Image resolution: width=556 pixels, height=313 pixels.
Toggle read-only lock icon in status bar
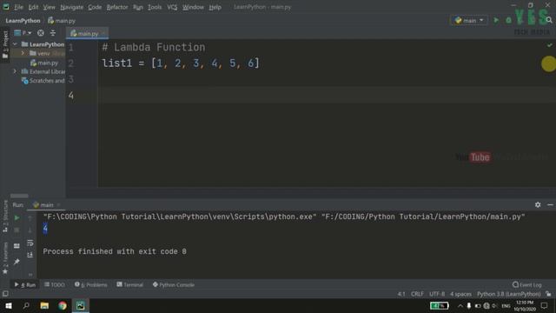548,294
